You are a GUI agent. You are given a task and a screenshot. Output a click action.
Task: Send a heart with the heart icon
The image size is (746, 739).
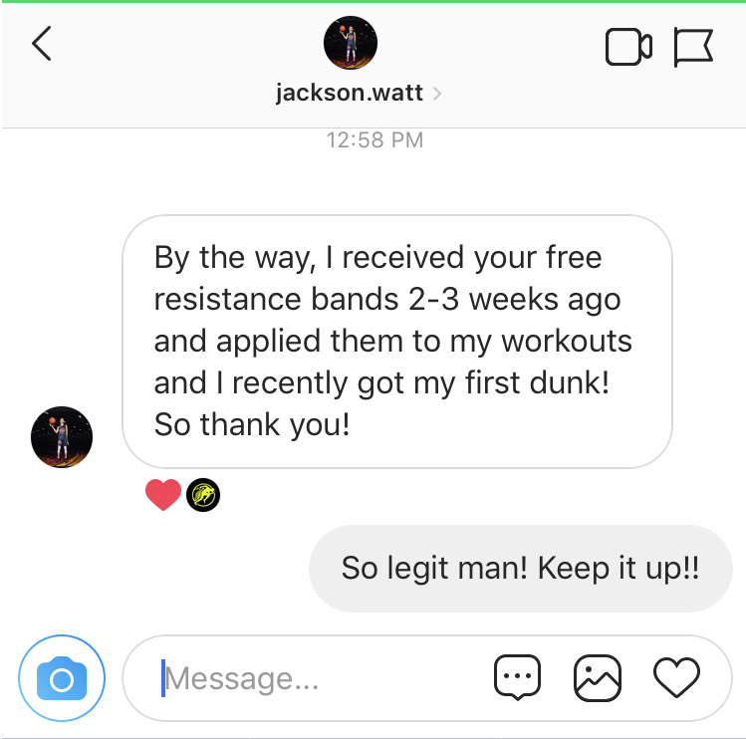click(676, 677)
